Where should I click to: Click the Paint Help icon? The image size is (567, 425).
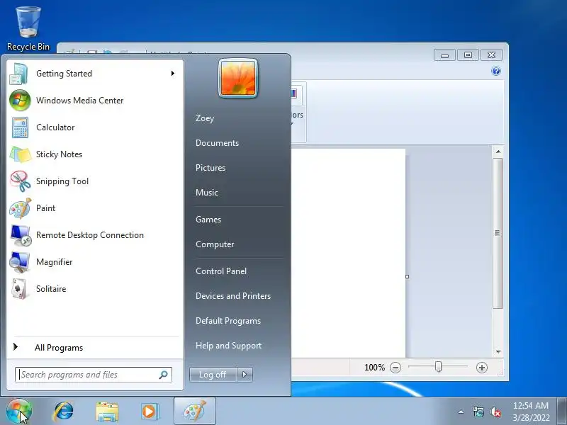pos(496,71)
